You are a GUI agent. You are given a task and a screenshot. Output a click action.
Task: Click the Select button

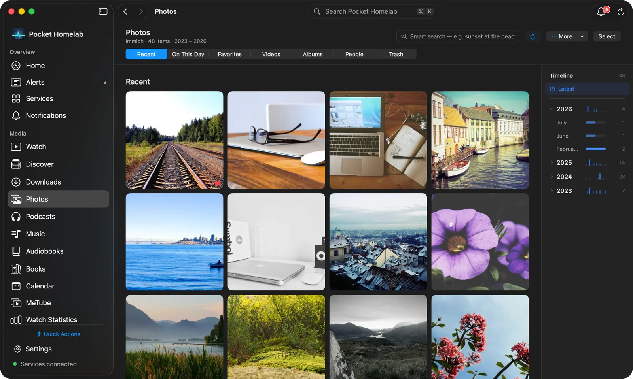pyautogui.click(x=606, y=36)
